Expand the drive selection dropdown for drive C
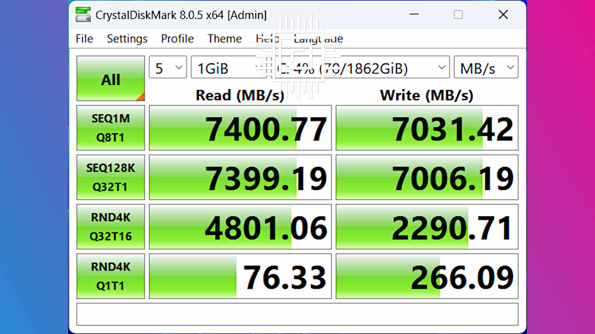This screenshot has height=334, width=595. pos(357,67)
